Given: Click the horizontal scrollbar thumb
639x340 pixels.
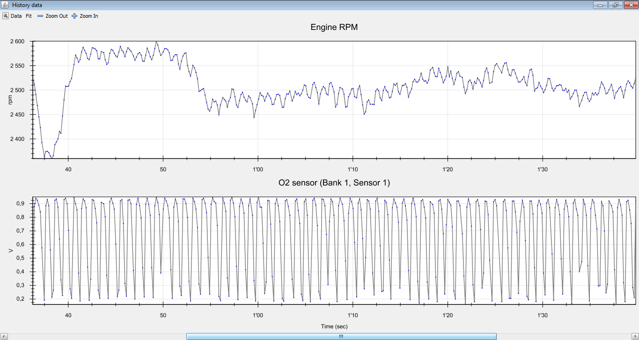Looking at the screenshot, I should pyautogui.click(x=341, y=336).
